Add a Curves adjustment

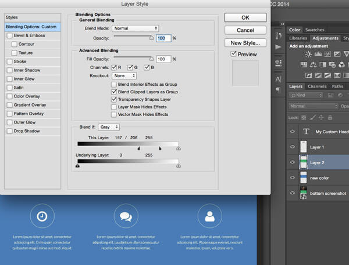(x=327, y=54)
